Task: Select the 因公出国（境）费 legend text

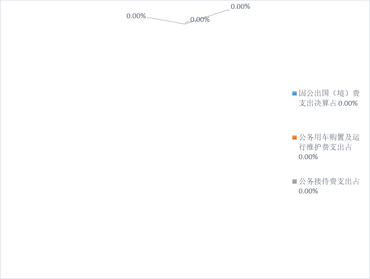Action: pyautogui.click(x=329, y=93)
